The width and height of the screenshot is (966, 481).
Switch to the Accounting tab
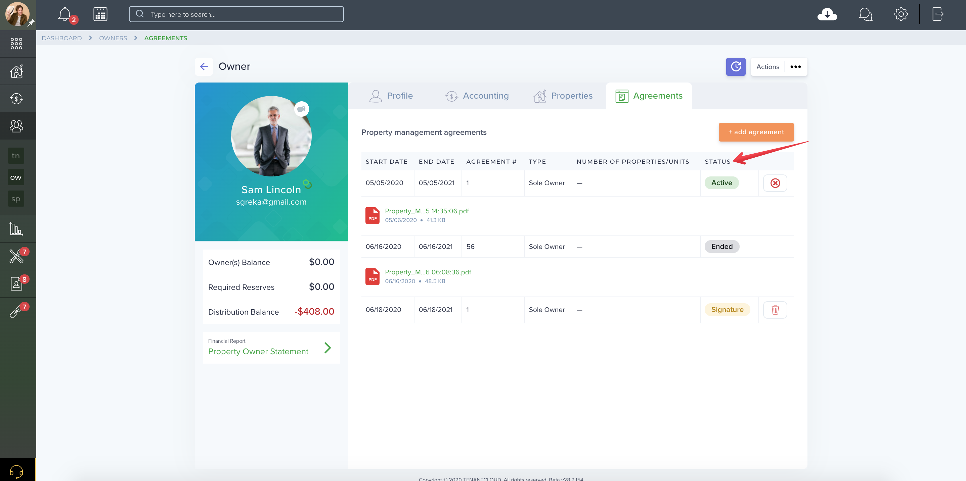[x=477, y=96]
